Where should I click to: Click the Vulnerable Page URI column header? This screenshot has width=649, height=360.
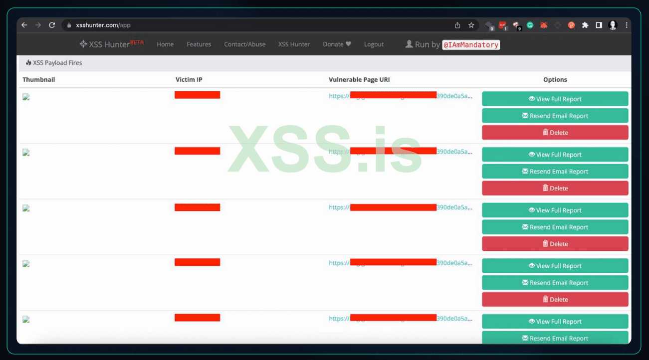pos(359,80)
